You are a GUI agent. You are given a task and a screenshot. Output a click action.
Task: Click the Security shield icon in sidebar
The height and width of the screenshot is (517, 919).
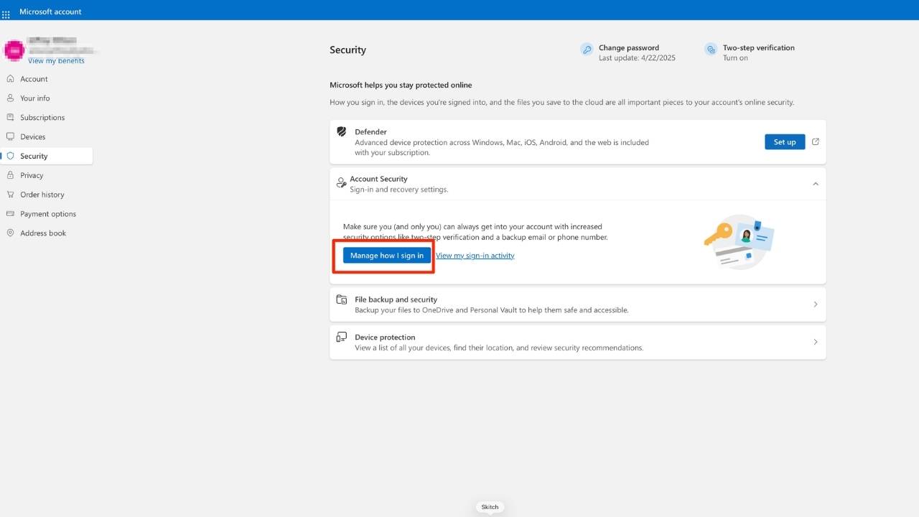[10, 156]
